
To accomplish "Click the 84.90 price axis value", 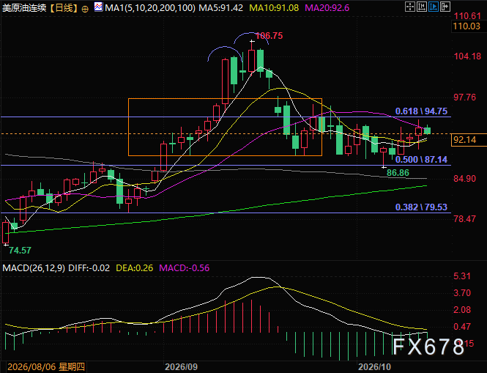I will [x=464, y=179].
